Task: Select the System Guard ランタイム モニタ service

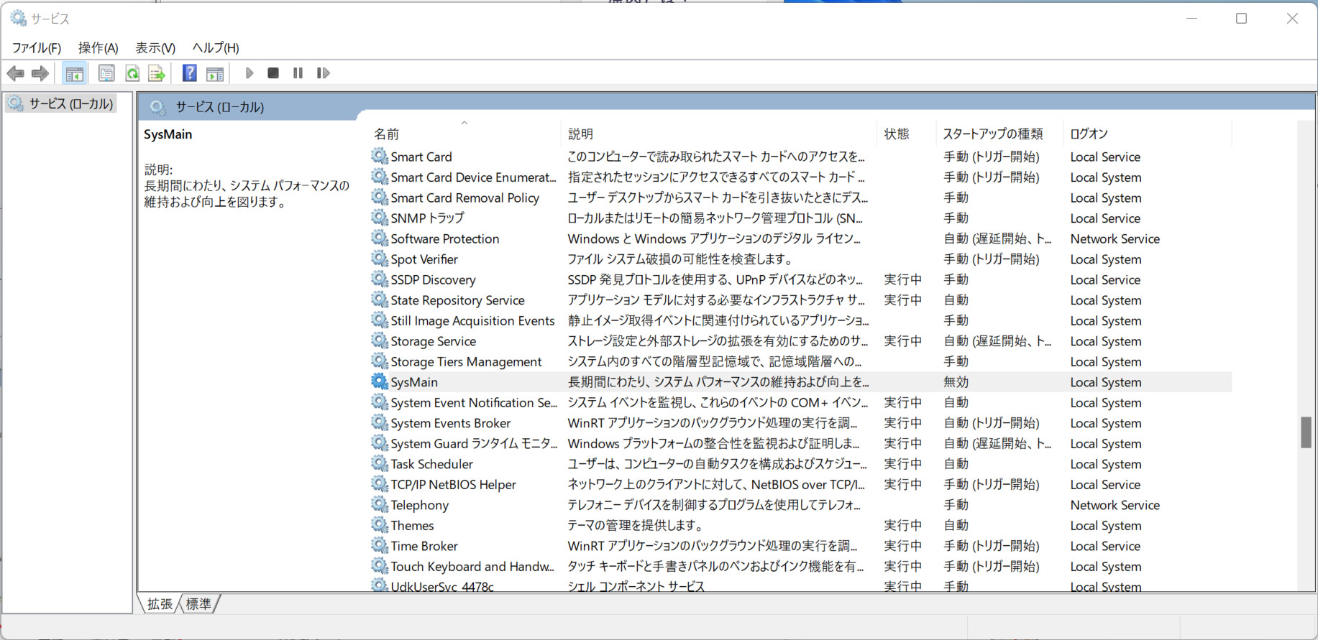Action: (474, 443)
